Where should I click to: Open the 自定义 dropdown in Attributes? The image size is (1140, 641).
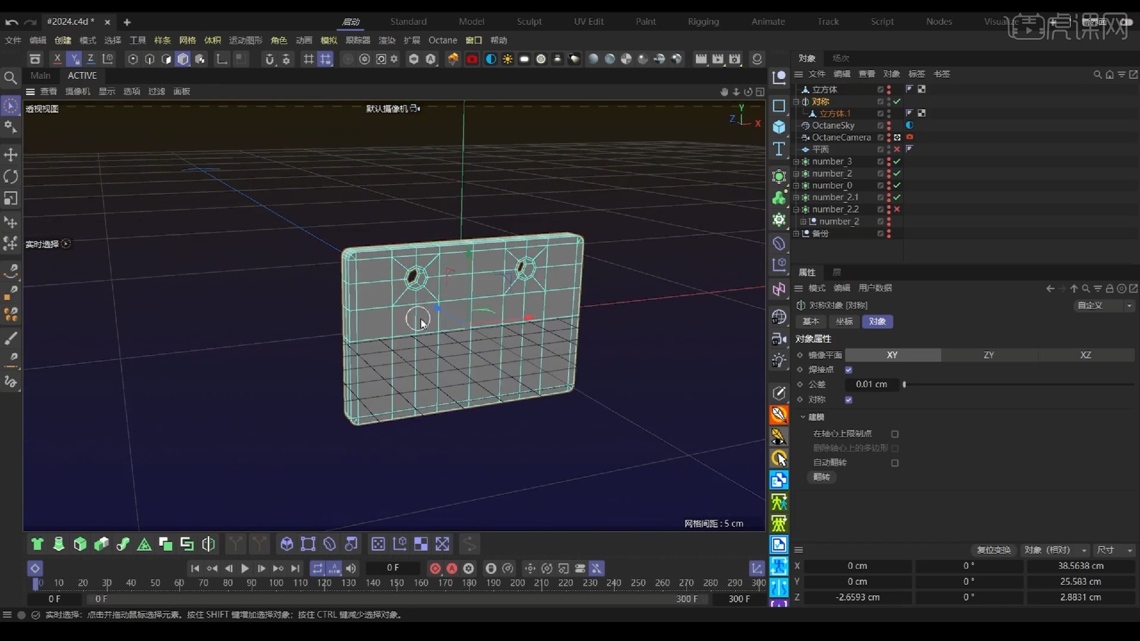pyautogui.click(x=1105, y=305)
